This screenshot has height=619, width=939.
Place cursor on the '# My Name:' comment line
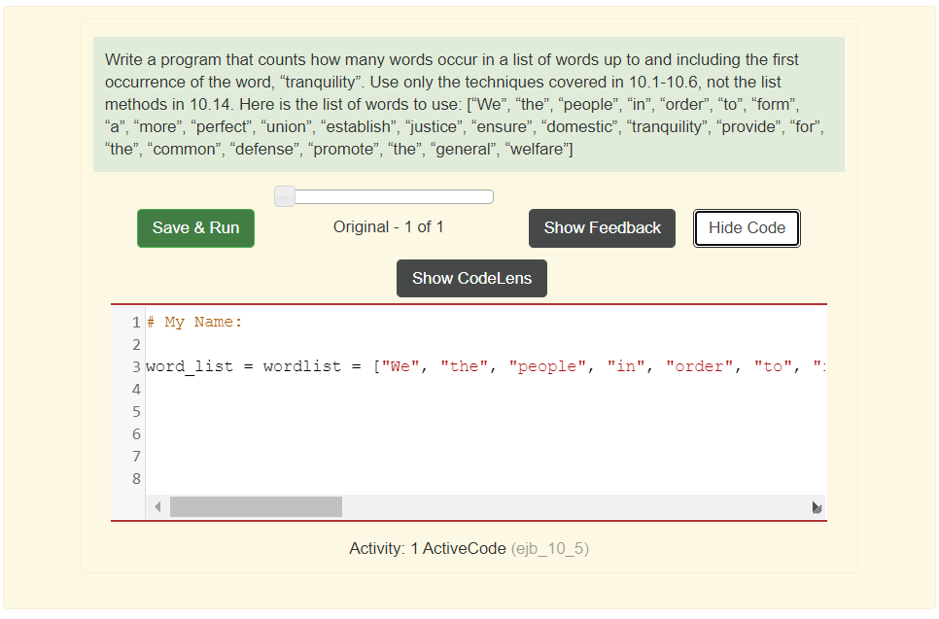pos(194,322)
